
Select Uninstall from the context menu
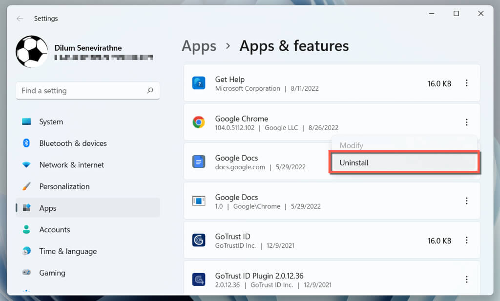(x=404, y=163)
